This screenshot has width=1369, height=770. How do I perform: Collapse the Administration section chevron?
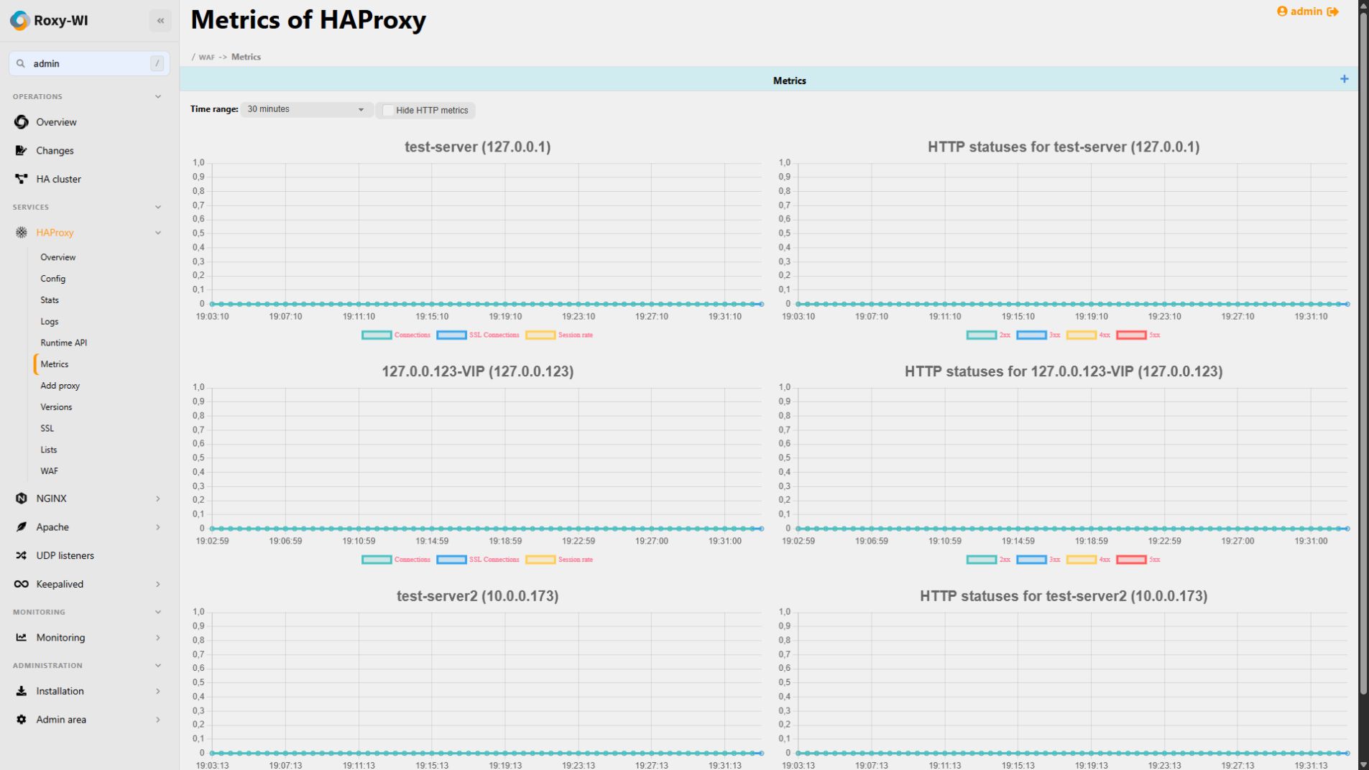tap(158, 665)
